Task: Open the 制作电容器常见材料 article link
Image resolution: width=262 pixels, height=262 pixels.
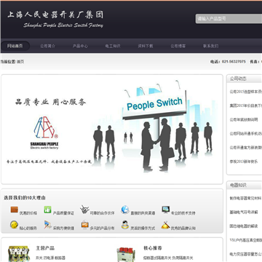Action: click(x=246, y=198)
